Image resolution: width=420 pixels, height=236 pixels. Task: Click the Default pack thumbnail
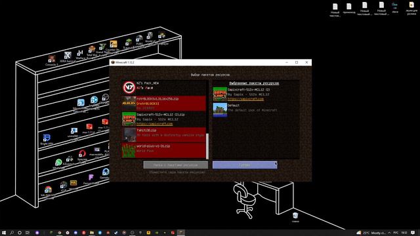pos(220,109)
